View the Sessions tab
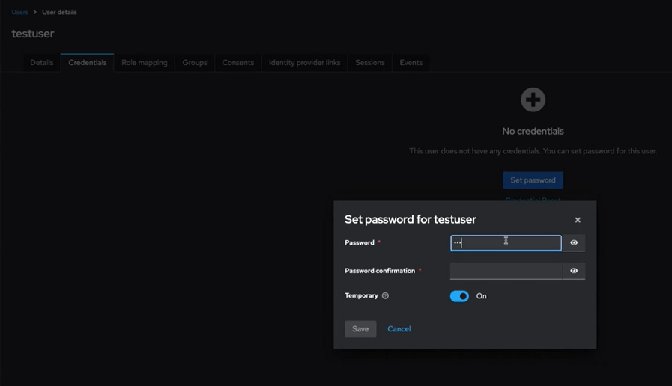This screenshot has height=386, width=672. (x=370, y=63)
